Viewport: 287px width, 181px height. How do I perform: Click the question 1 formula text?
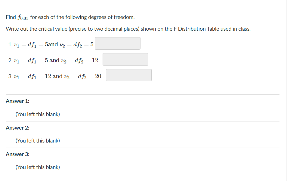(50, 43)
